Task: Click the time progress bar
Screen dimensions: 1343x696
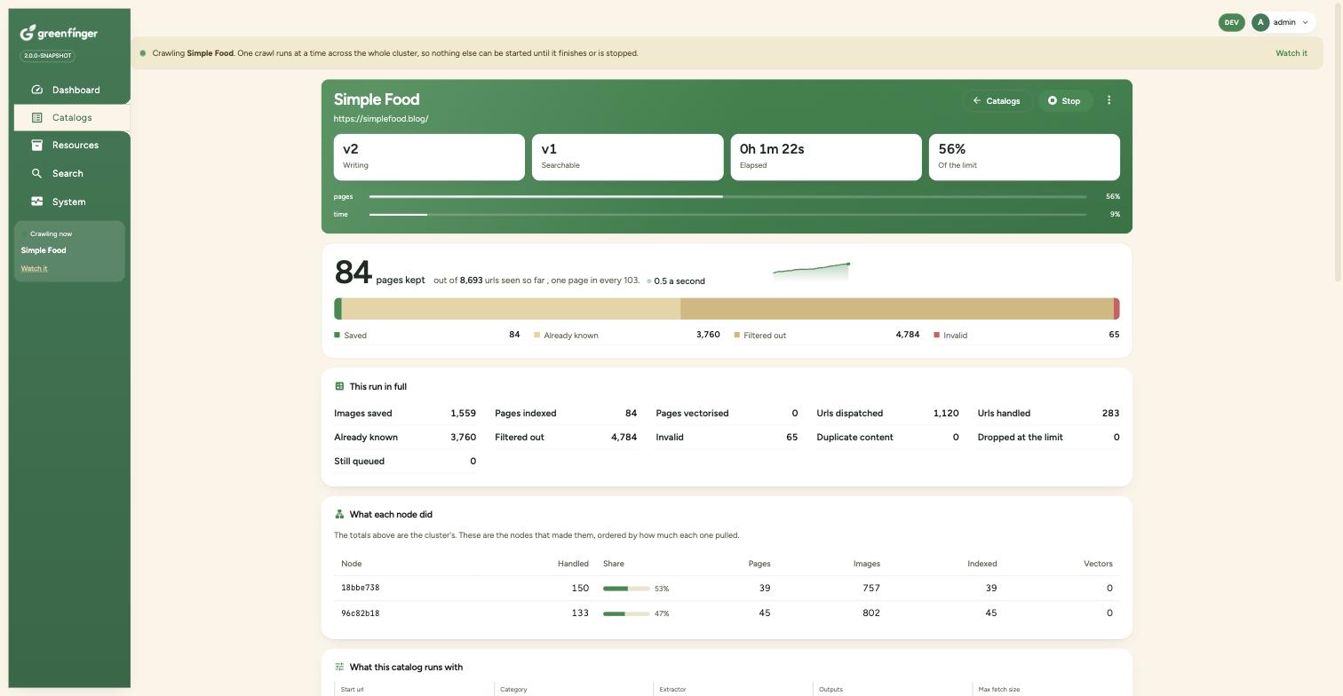Action: pos(727,214)
